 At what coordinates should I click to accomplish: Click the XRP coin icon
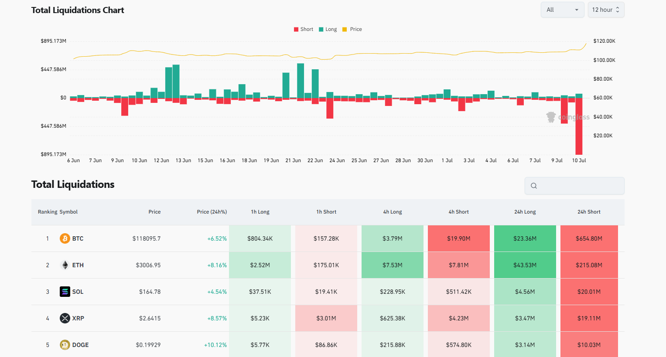[65, 318]
